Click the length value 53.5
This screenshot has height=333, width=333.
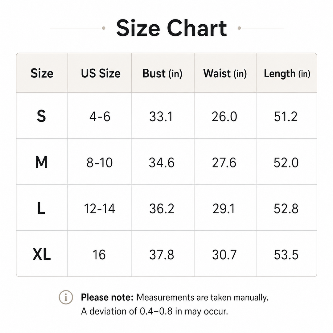tap(286, 255)
